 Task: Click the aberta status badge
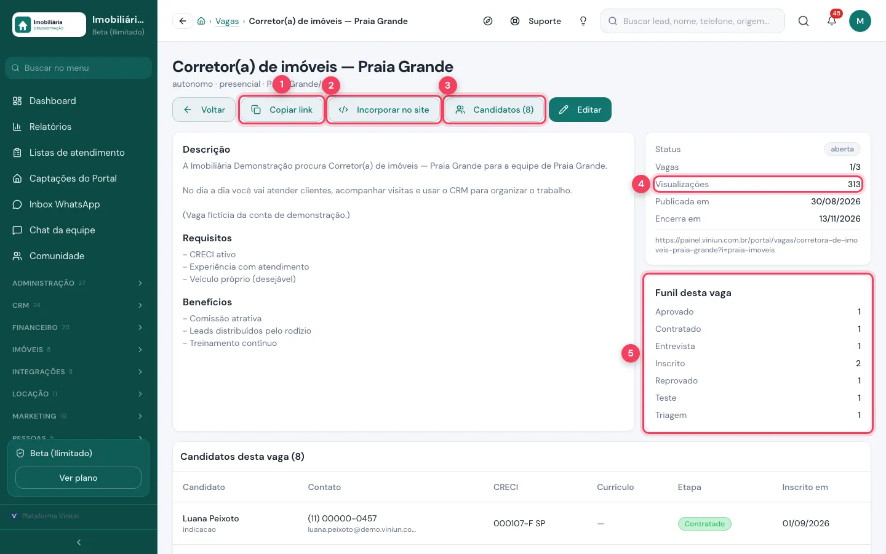[x=842, y=149]
